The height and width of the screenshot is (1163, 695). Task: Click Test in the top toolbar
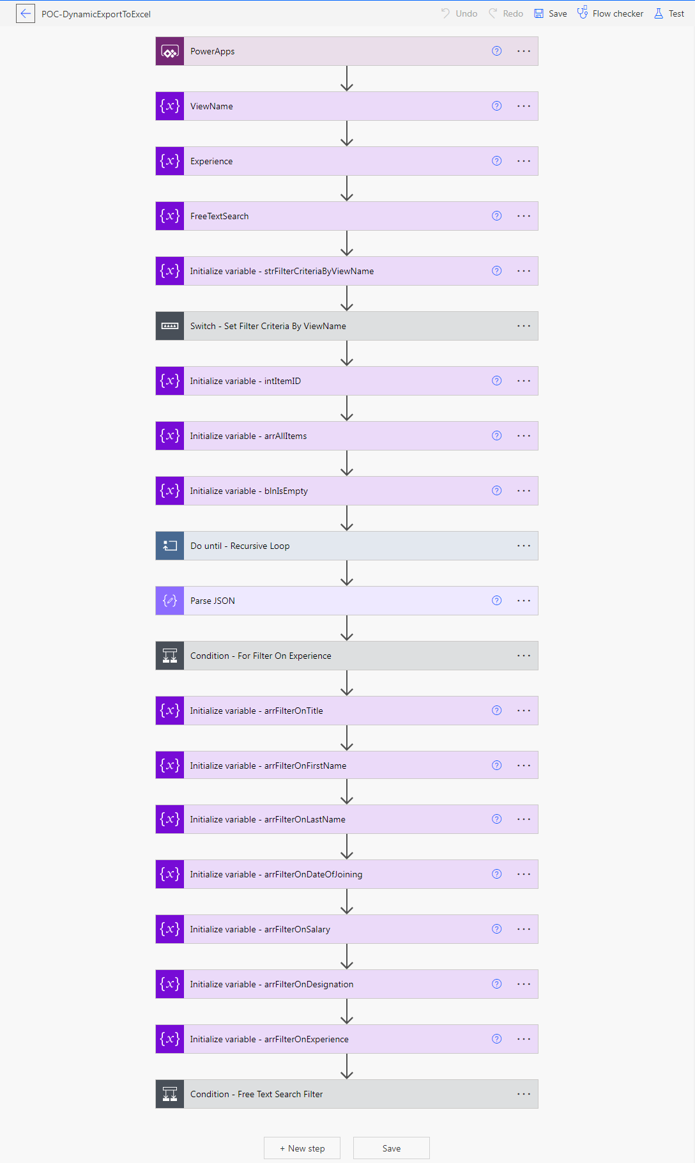coord(669,13)
